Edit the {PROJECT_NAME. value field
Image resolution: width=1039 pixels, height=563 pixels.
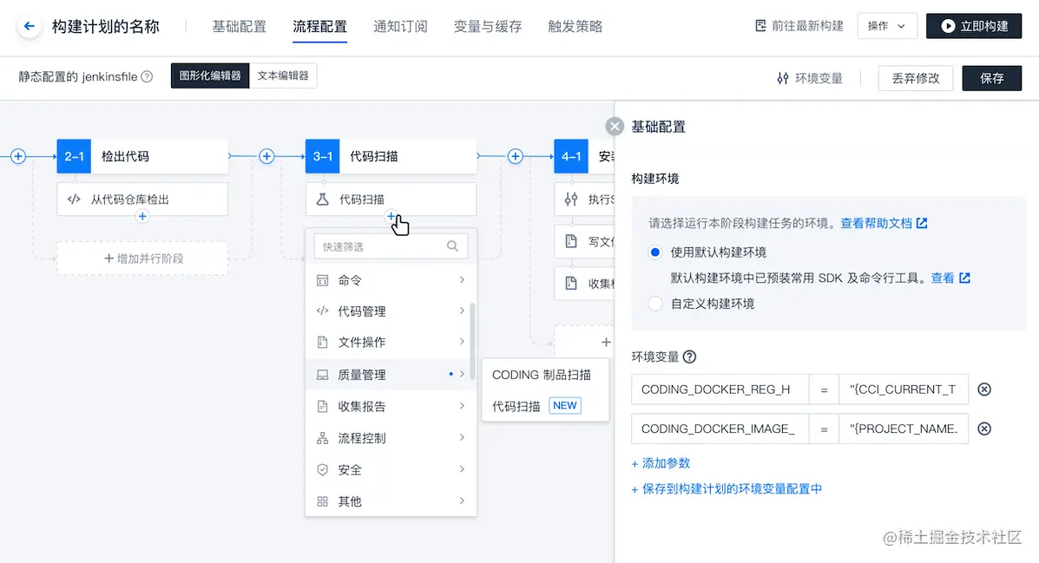point(904,429)
